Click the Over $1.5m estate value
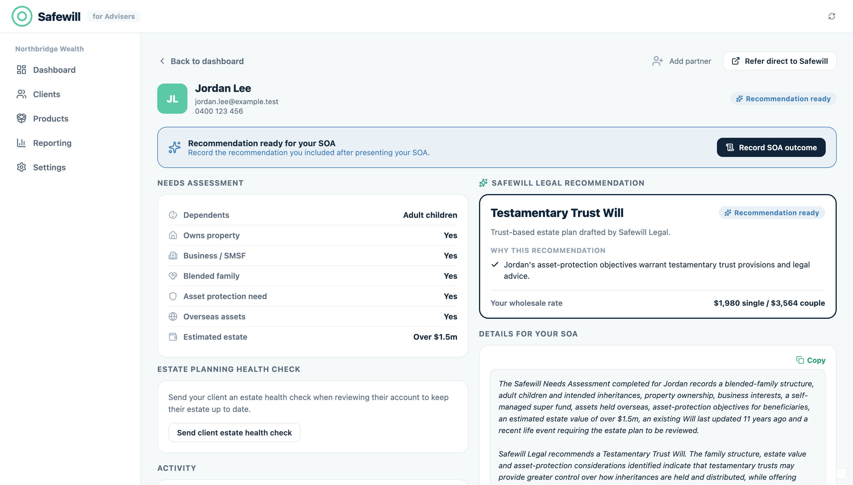 [x=435, y=337]
